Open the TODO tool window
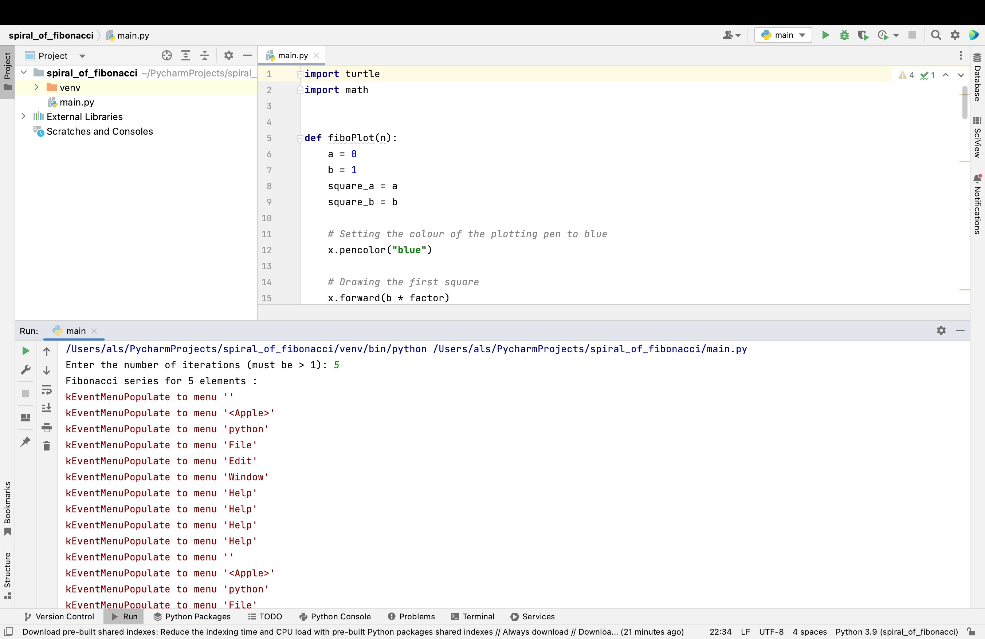Image resolution: width=985 pixels, height=639 pixels. tap(265, 616)
